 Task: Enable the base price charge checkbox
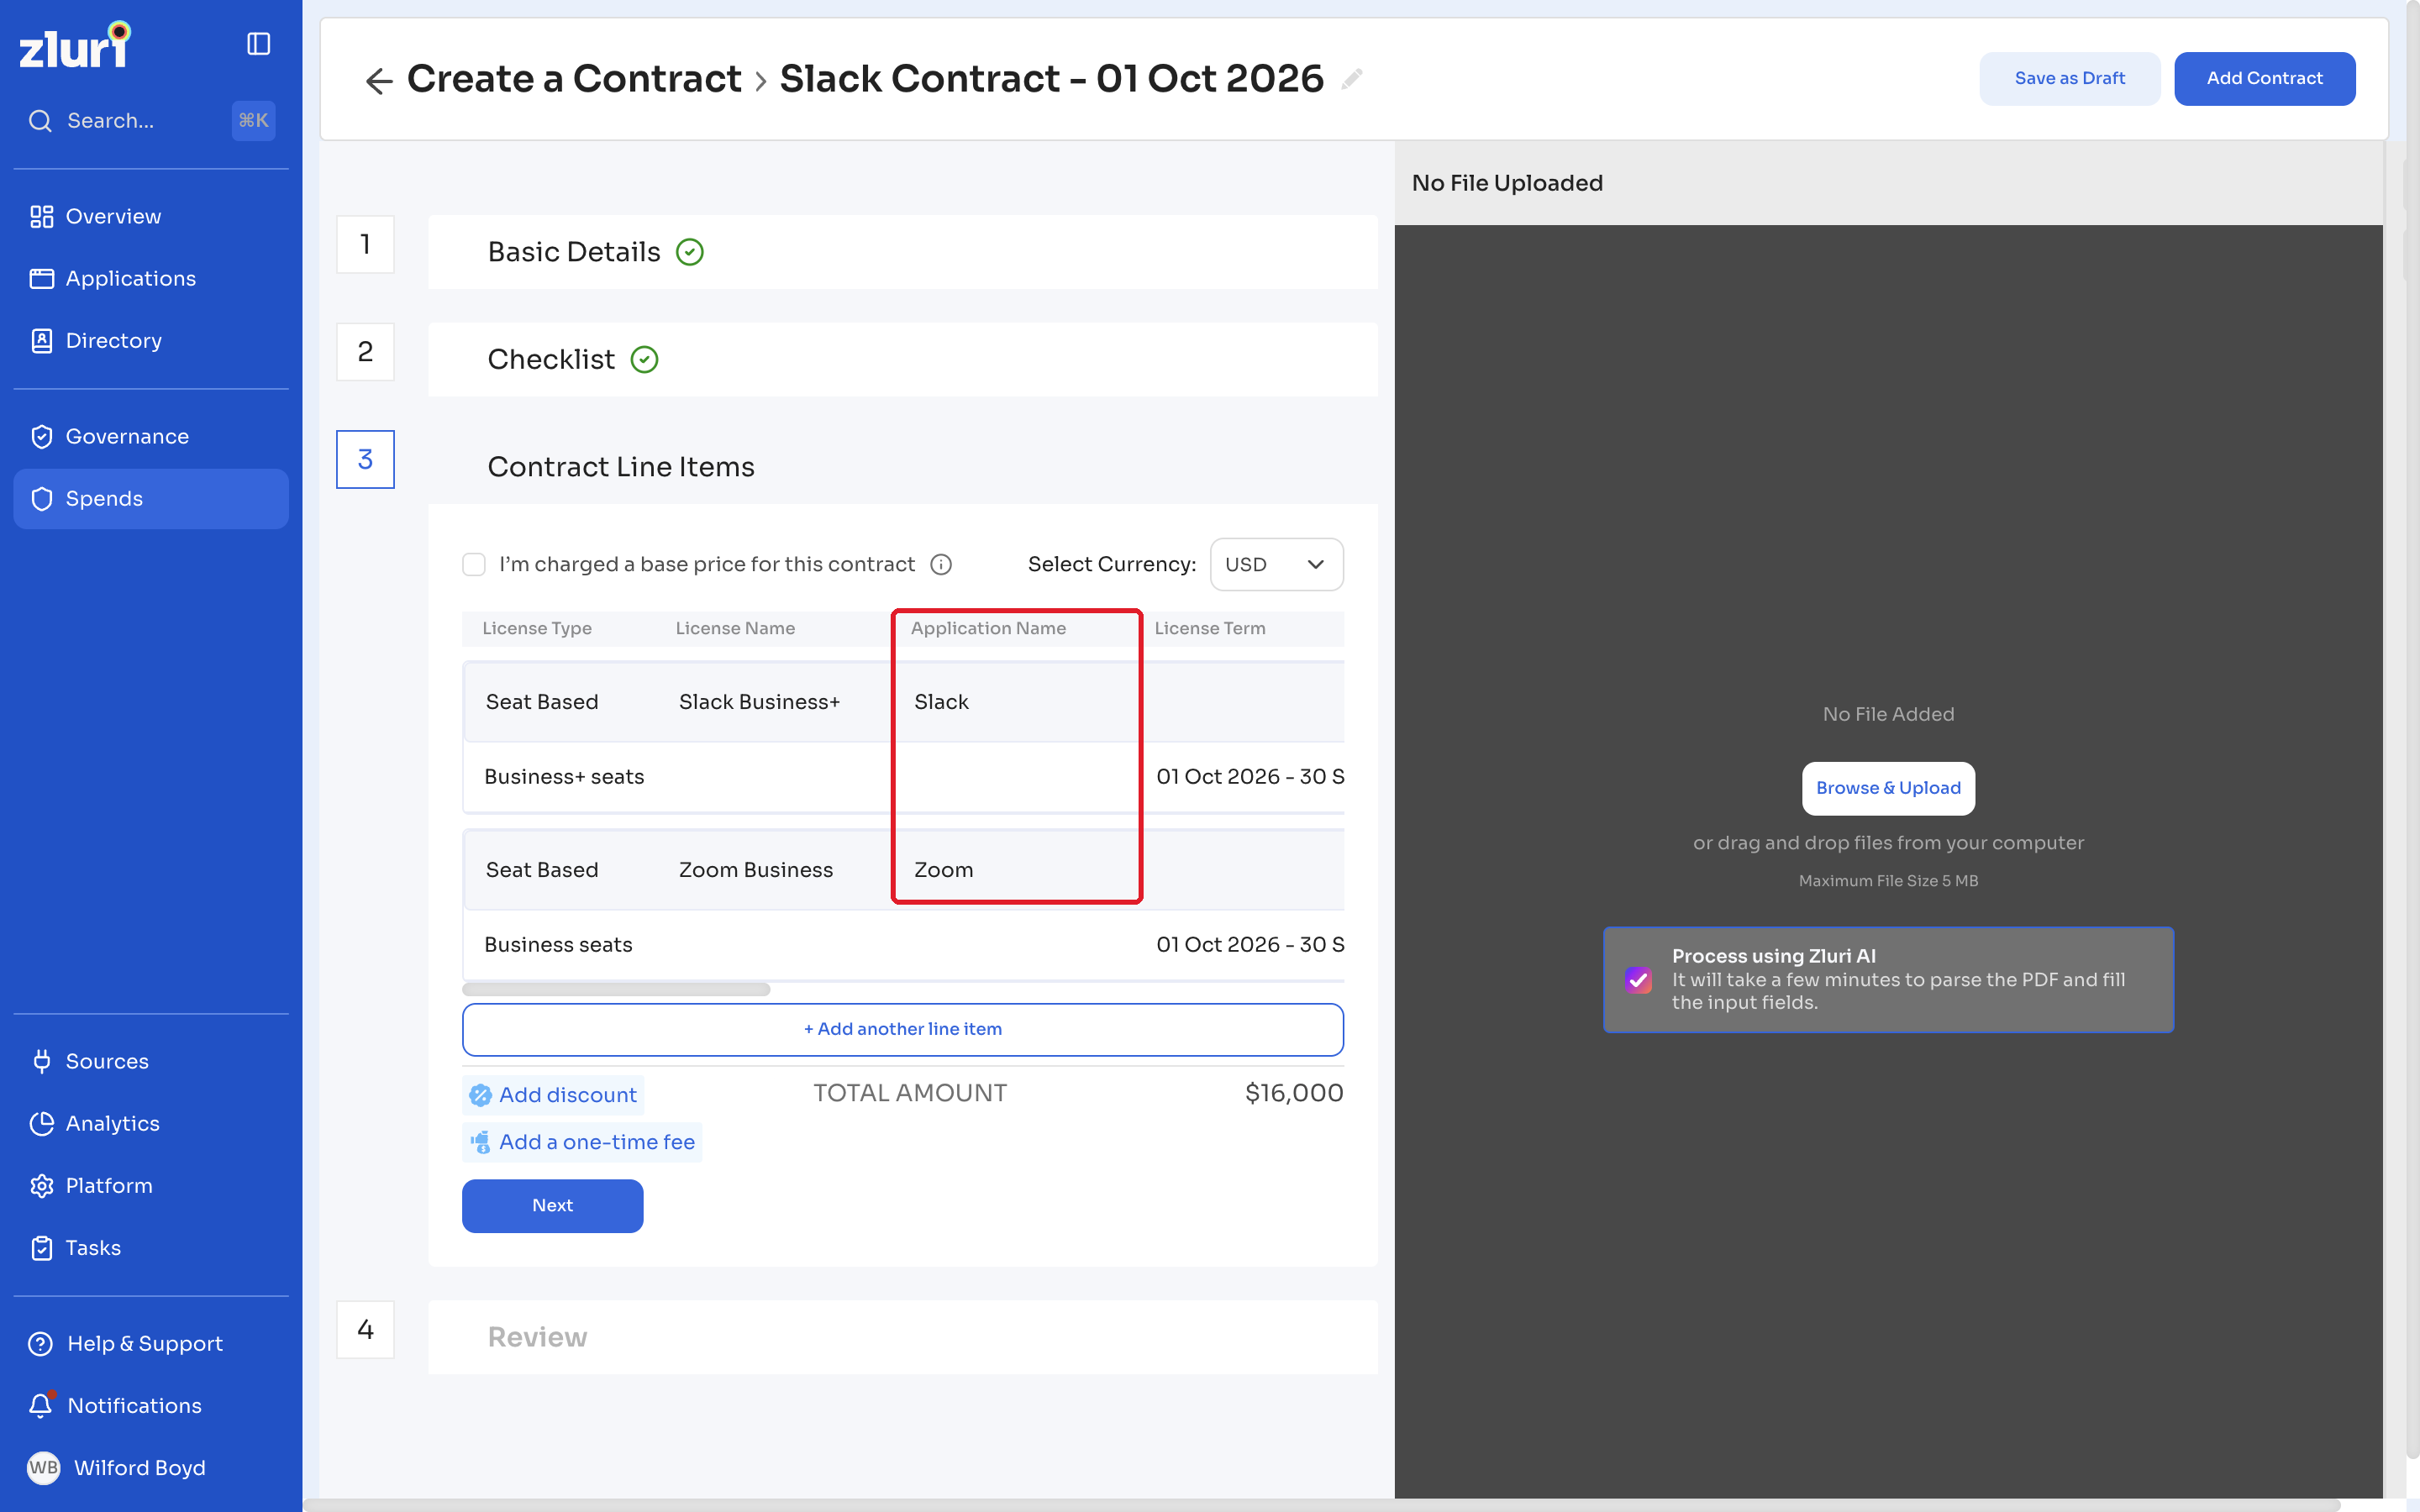click(474, 565)
